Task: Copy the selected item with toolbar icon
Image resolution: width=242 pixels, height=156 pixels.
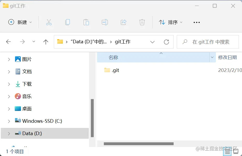Action: coord(68,22)
